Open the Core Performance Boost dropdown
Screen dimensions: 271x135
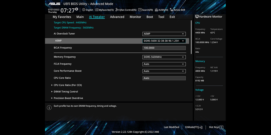[x=164, y=71]
